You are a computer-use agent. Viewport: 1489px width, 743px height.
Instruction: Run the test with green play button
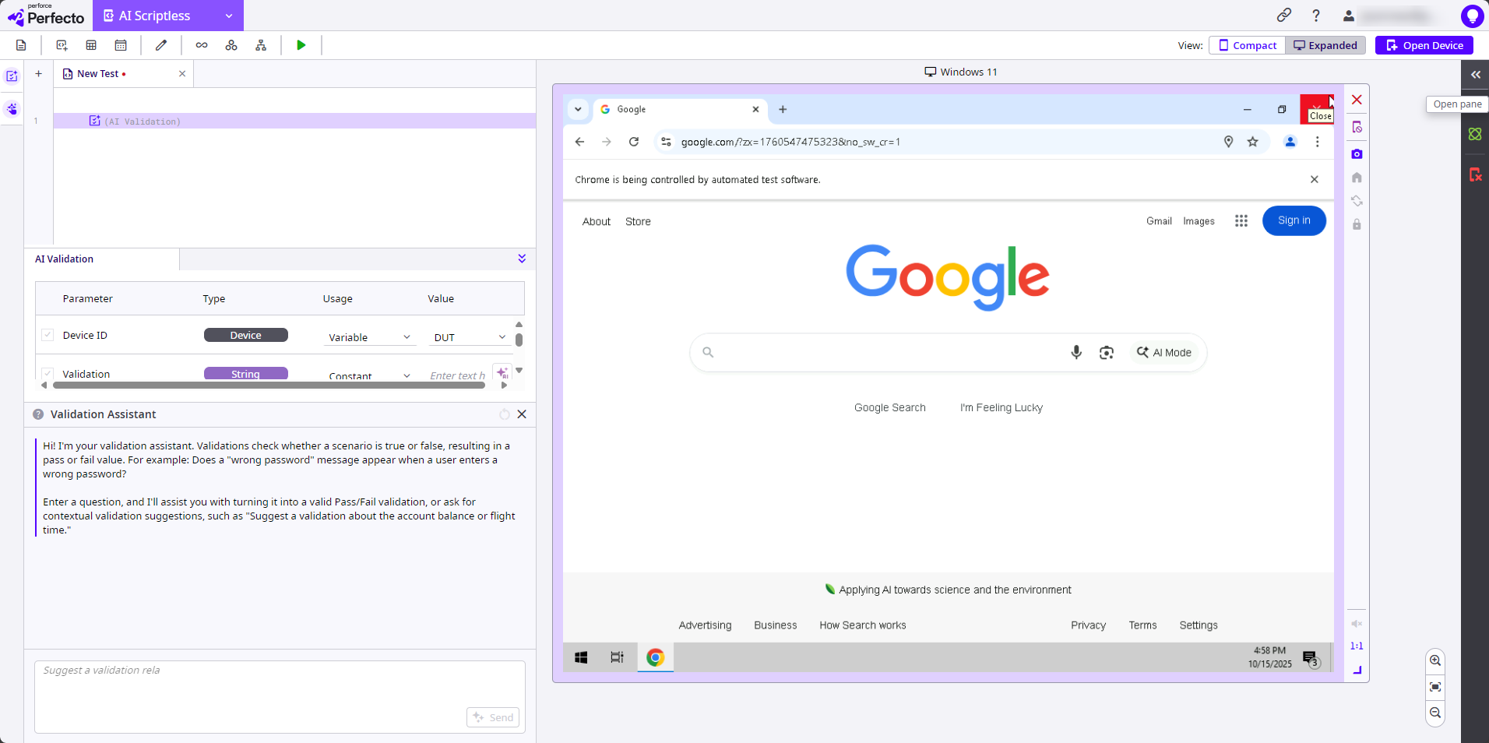[301, 45]
